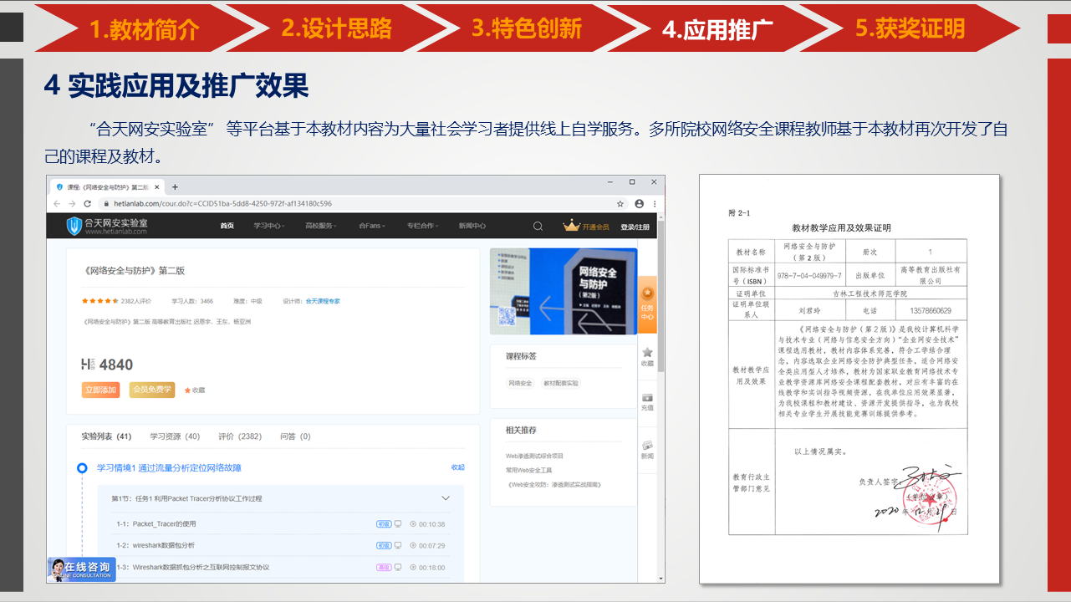This screenshot has width=1071, height=602.
Task: Click 登录/注册 in header
Action: (635, 227)
